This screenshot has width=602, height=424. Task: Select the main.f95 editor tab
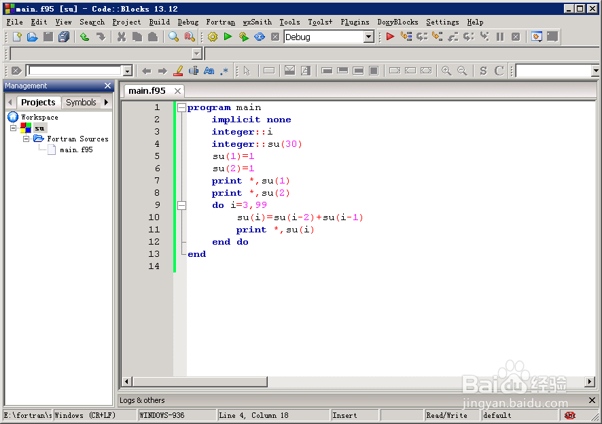(x=147, y=90)
